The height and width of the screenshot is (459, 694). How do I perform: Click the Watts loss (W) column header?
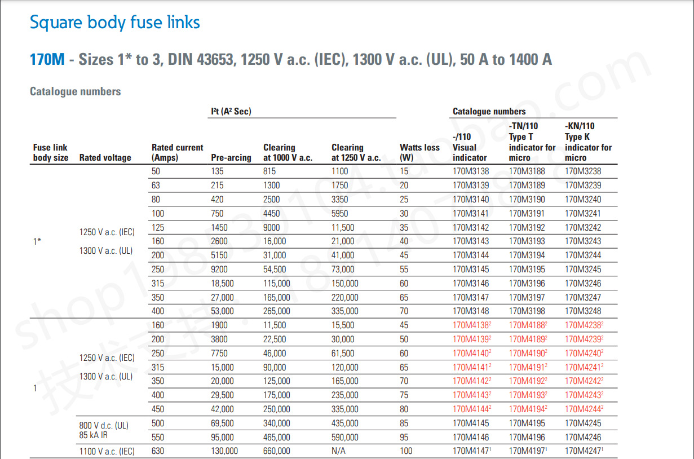pos(419,152)
